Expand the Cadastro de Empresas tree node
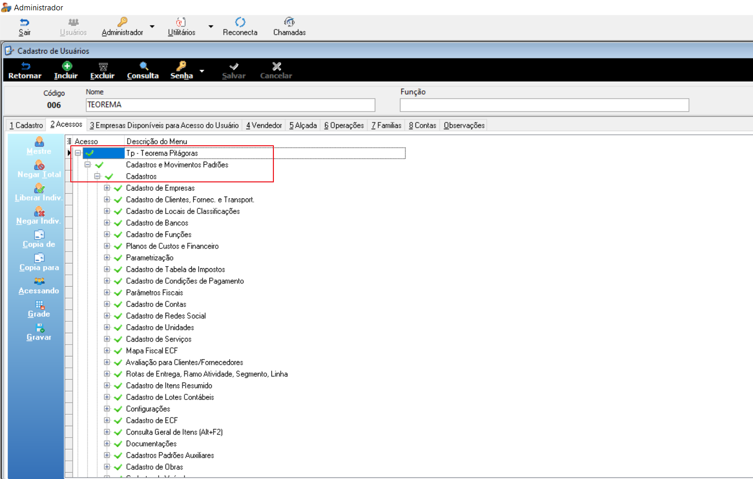 [107, 188]
